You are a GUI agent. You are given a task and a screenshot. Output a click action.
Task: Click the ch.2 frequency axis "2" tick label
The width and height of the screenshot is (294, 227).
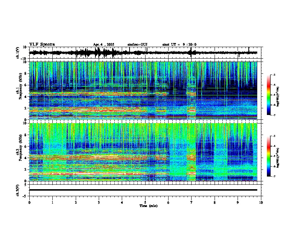[26, 170]
